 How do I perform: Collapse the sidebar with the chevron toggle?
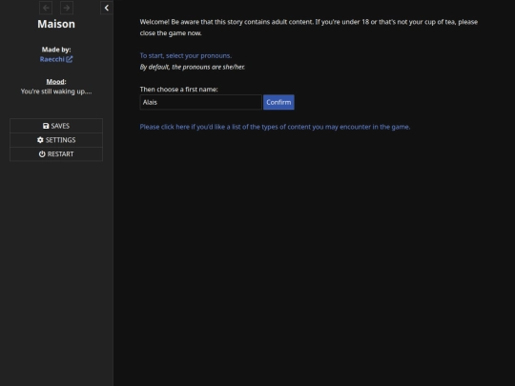pyautogui.click(x=107, y=8)
